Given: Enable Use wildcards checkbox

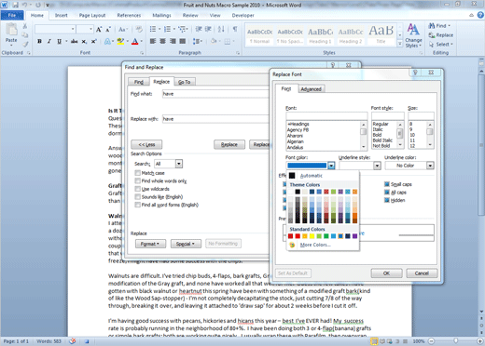Looking at the screenshot, I should pos(137,189).
